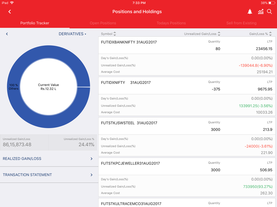Open TRANSACTION STATEMENT section
The width and height of the screenshot is (277, 207).
tap(49, 175)
